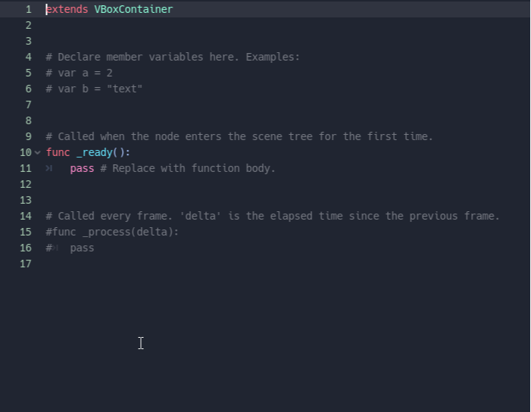The height and width of the screenshot is (412, 531).
Task: Click the VBoxContainer class name
Action: click(x=133, y=9)
